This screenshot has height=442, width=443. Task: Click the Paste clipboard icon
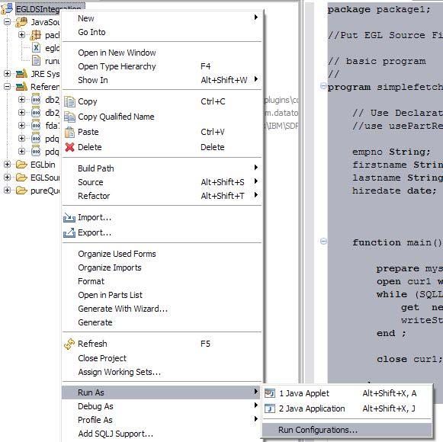coord(69,132)
